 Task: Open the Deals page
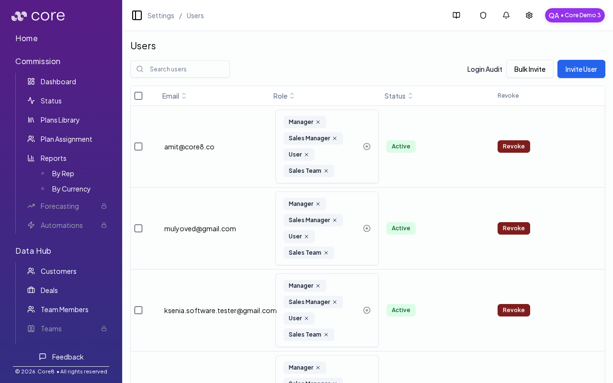pyautogui.click(x=49, y=290)
